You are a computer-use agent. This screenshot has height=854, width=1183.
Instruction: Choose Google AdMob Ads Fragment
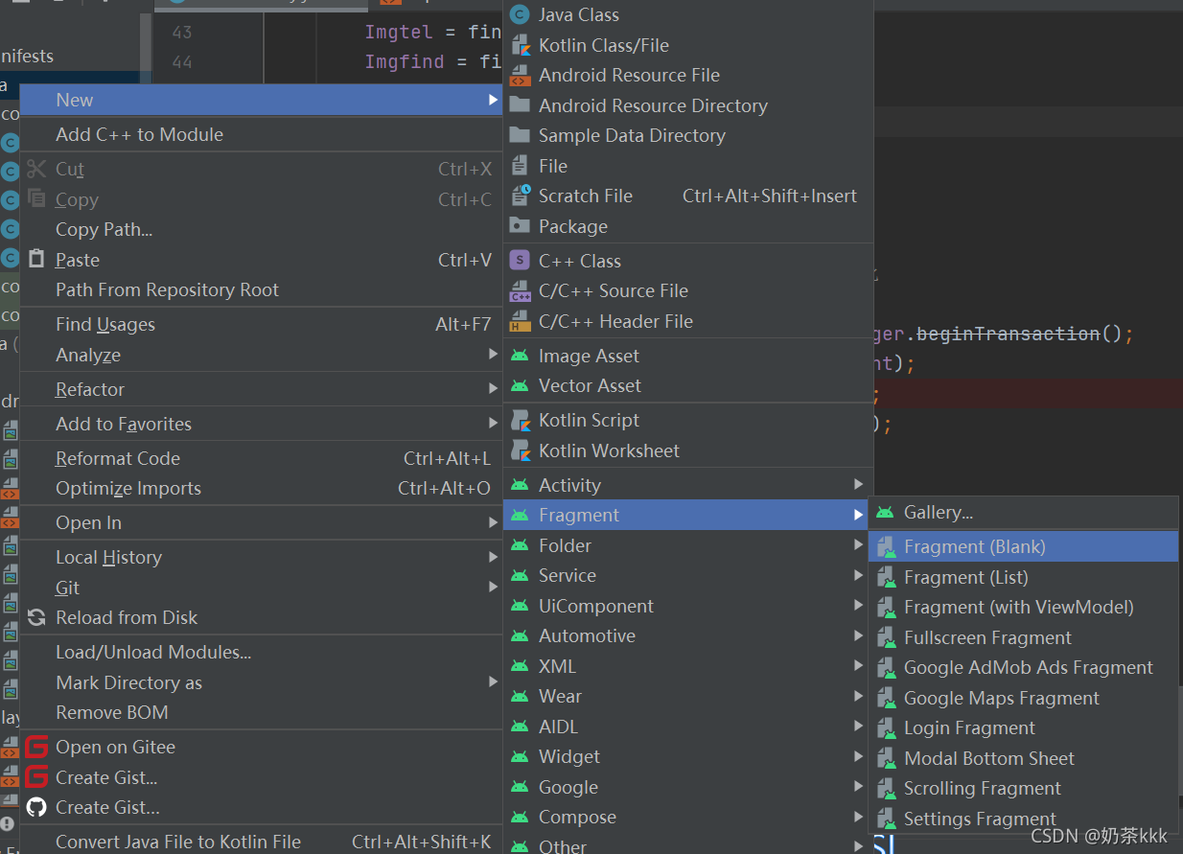(1023, 667)
